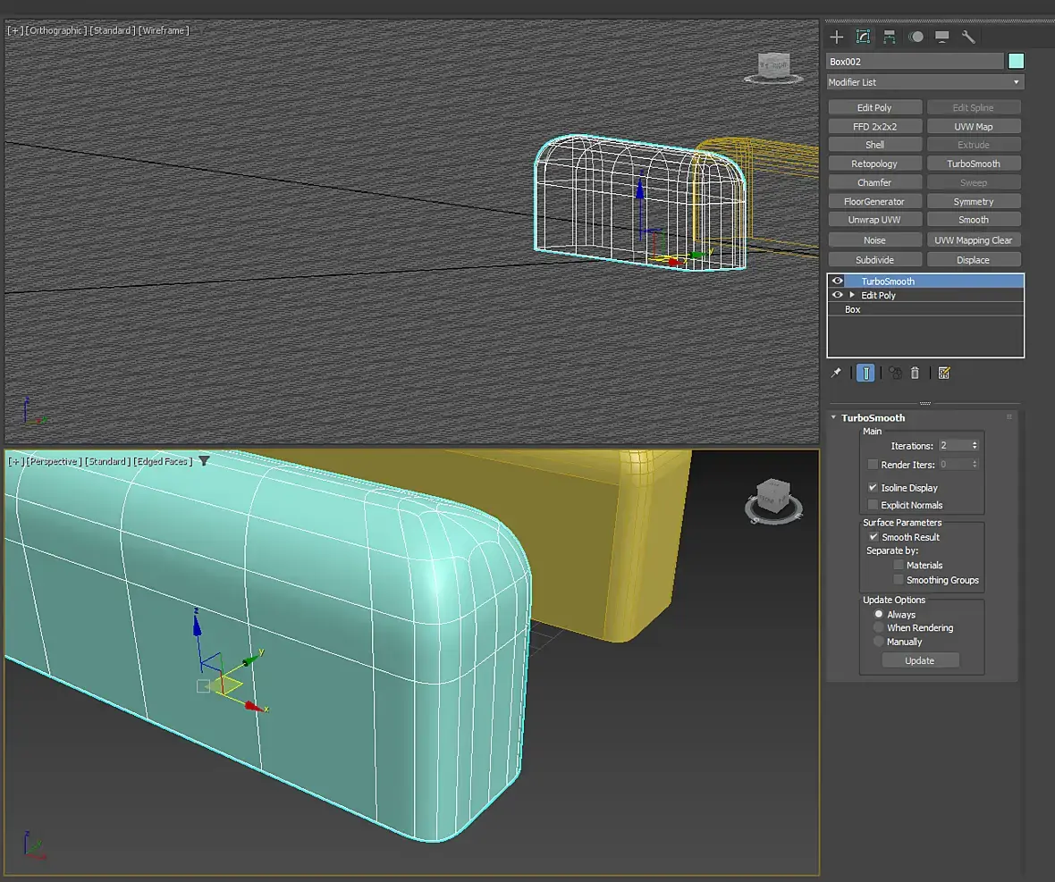The image size is (1055, 882).
Task: Collapse the TurboSmooth rollout
Action: point(834,418)
